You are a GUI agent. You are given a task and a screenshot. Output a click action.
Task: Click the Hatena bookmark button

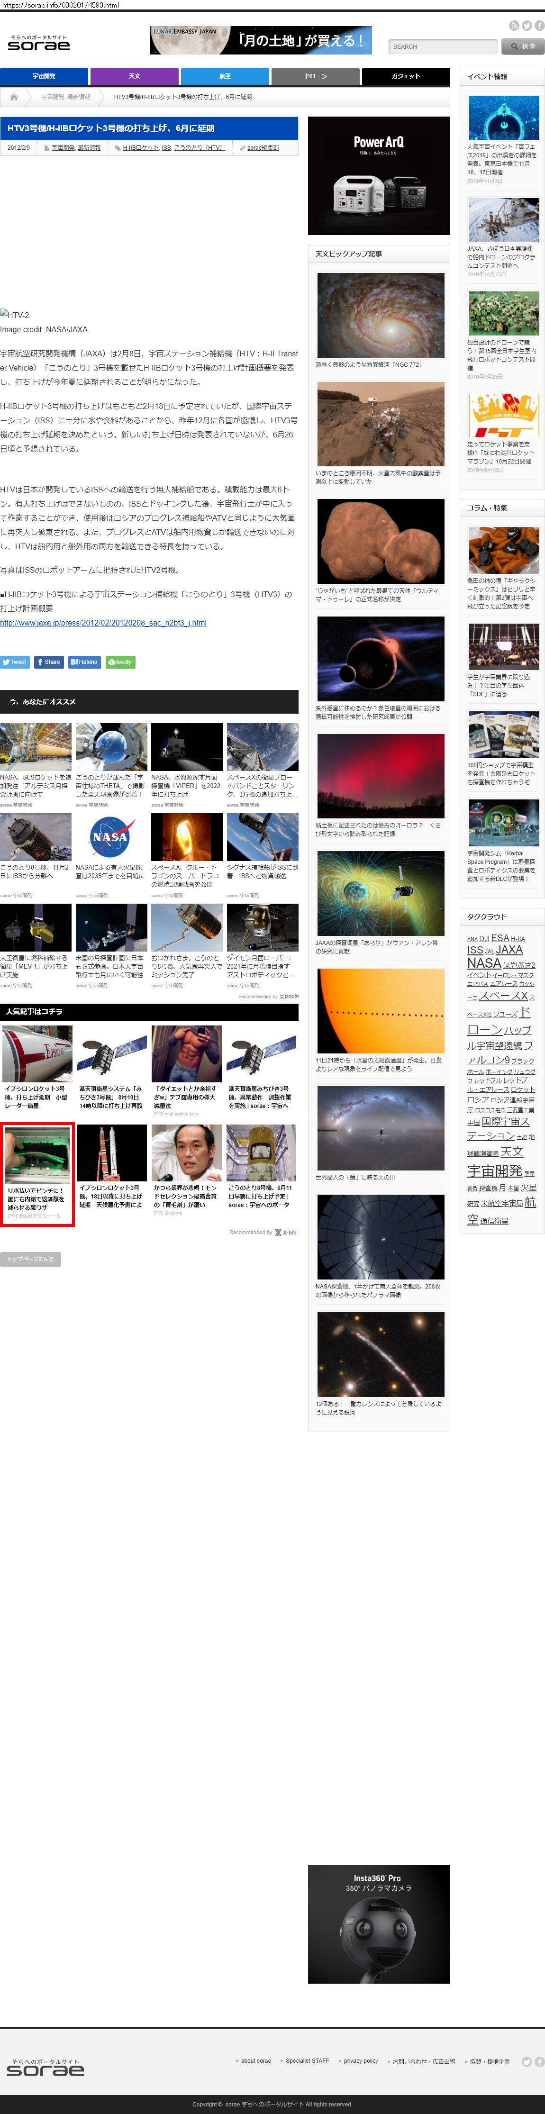click(84, 662)
